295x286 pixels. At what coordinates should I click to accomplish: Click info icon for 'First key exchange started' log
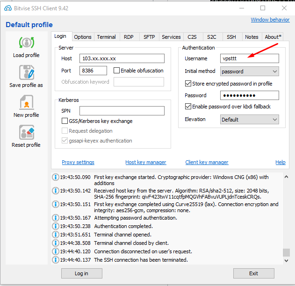[x=56, y=177]
